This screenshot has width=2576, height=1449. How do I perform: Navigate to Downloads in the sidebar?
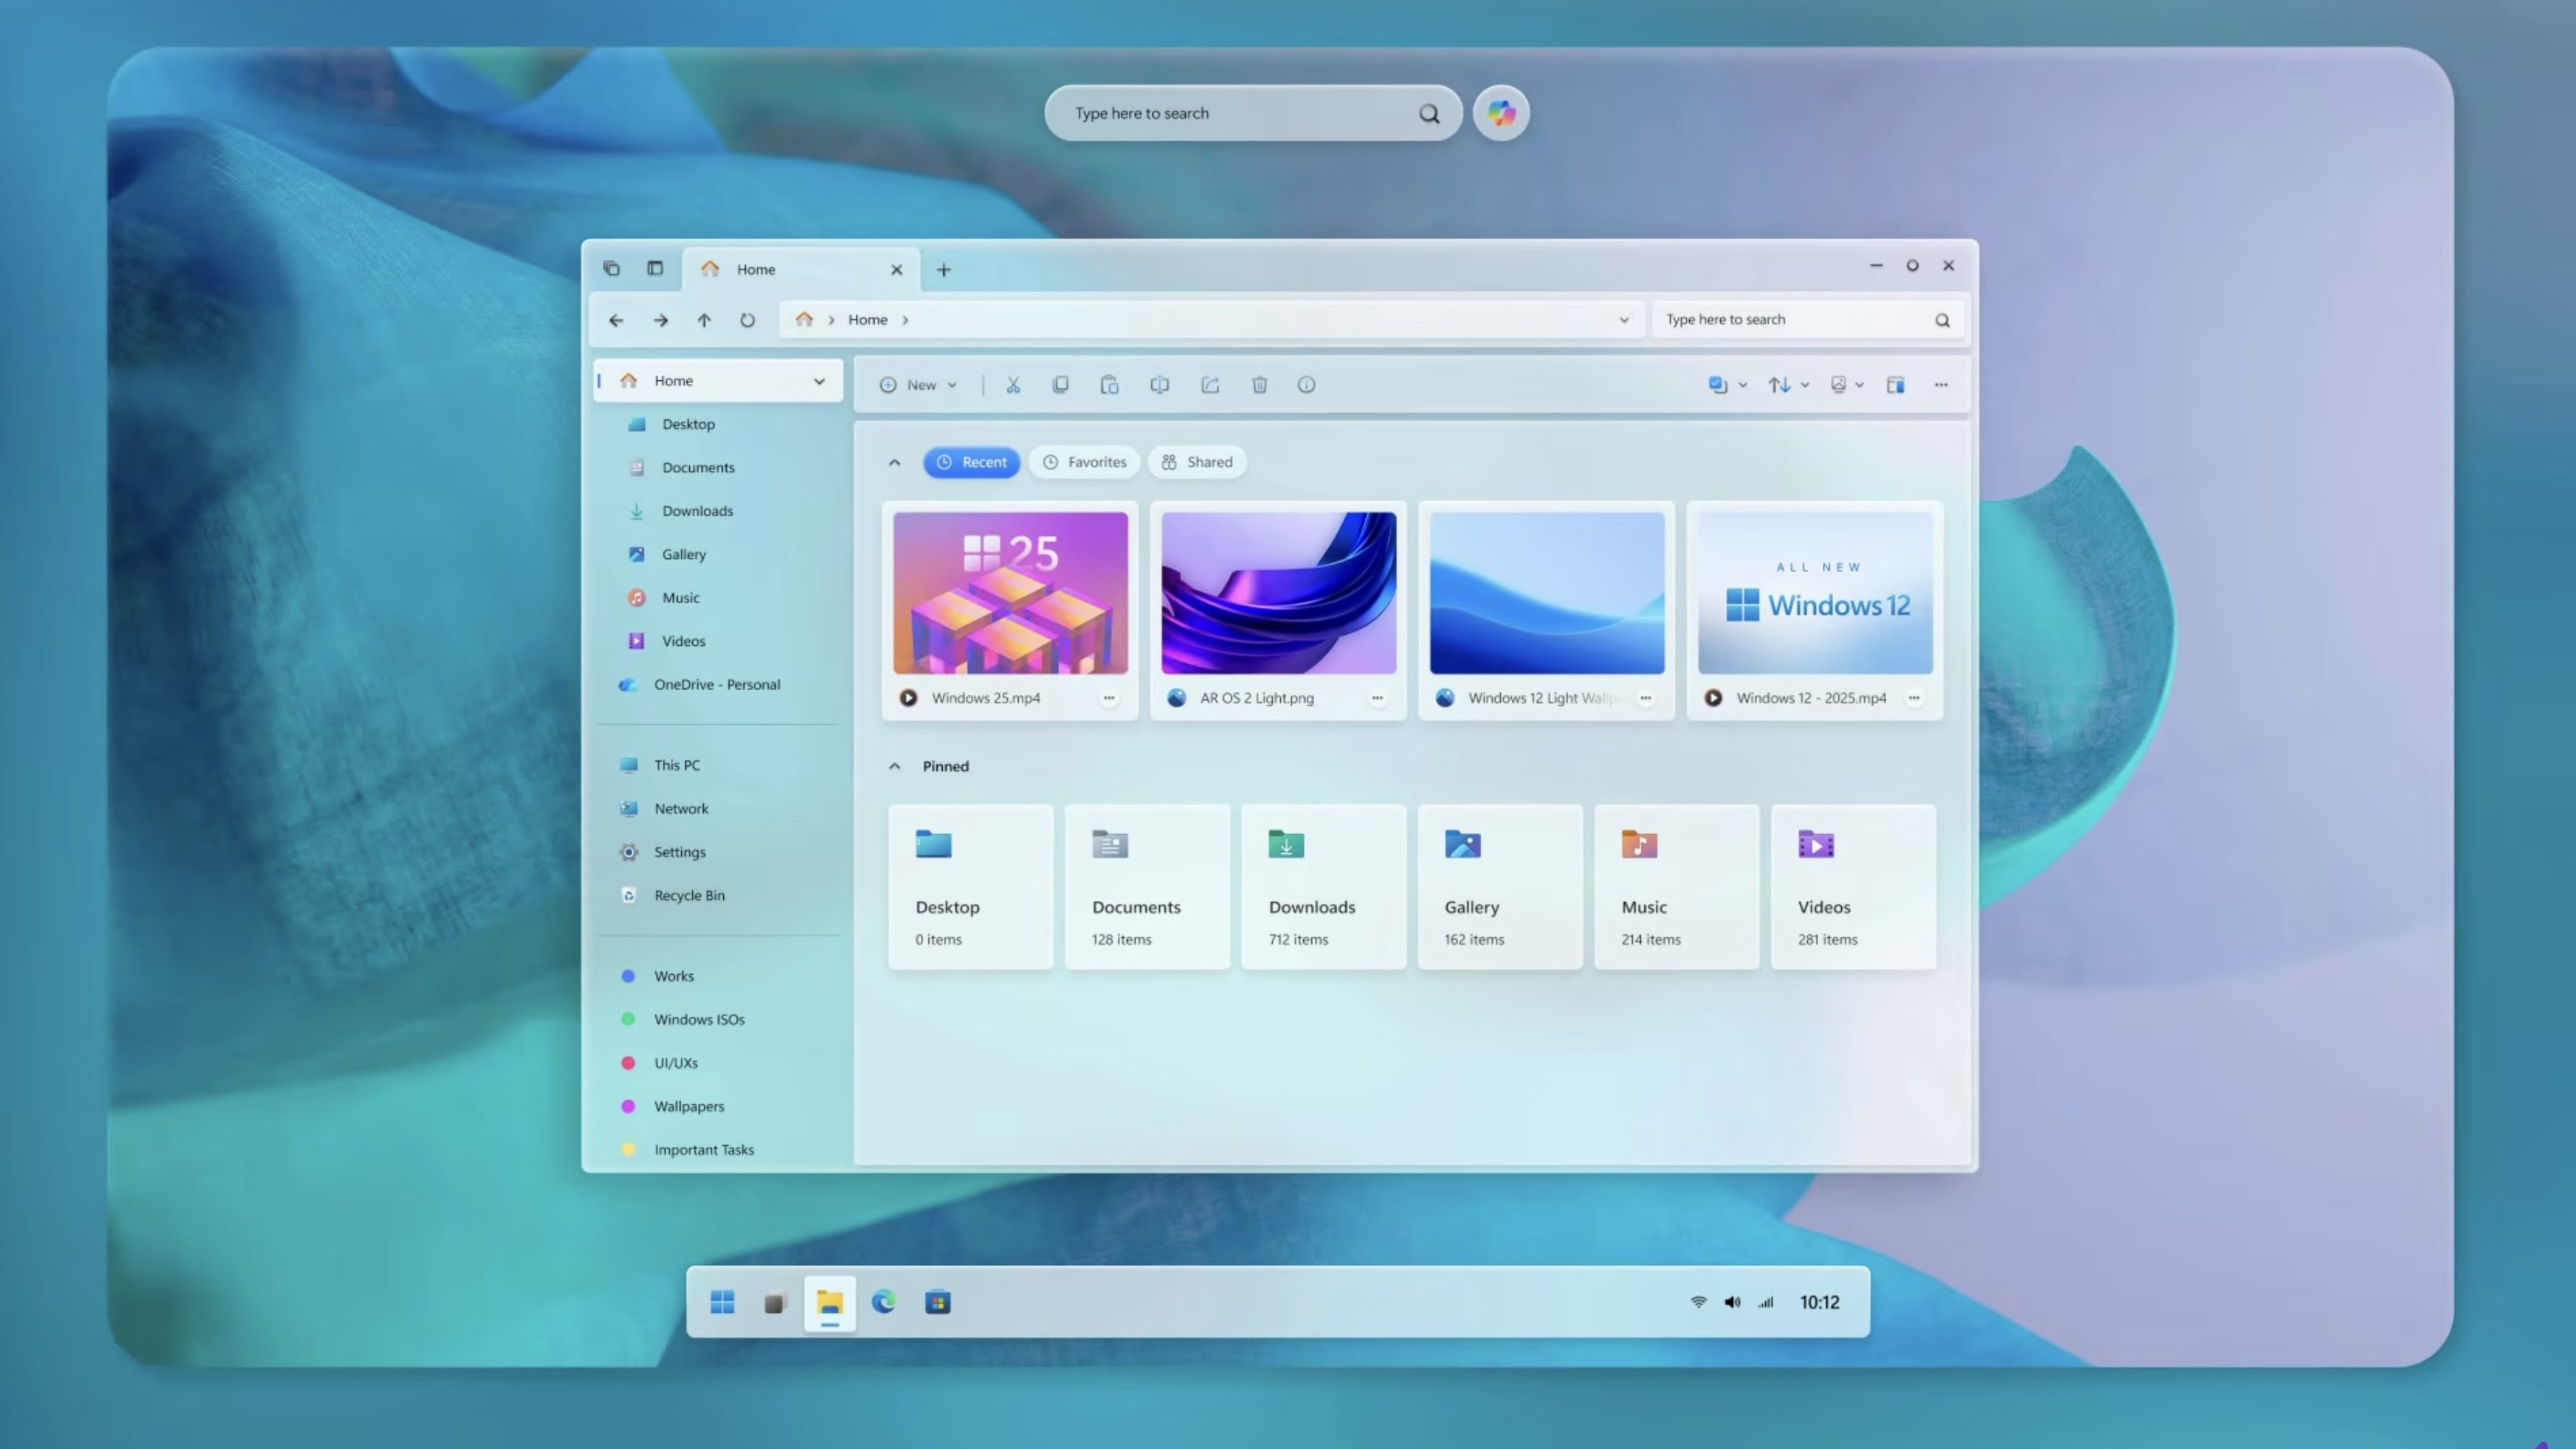pyautogui.click(x=697, y=510)
